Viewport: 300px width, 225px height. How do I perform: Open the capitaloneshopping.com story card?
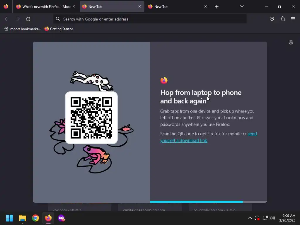click(x=150, y=207)
